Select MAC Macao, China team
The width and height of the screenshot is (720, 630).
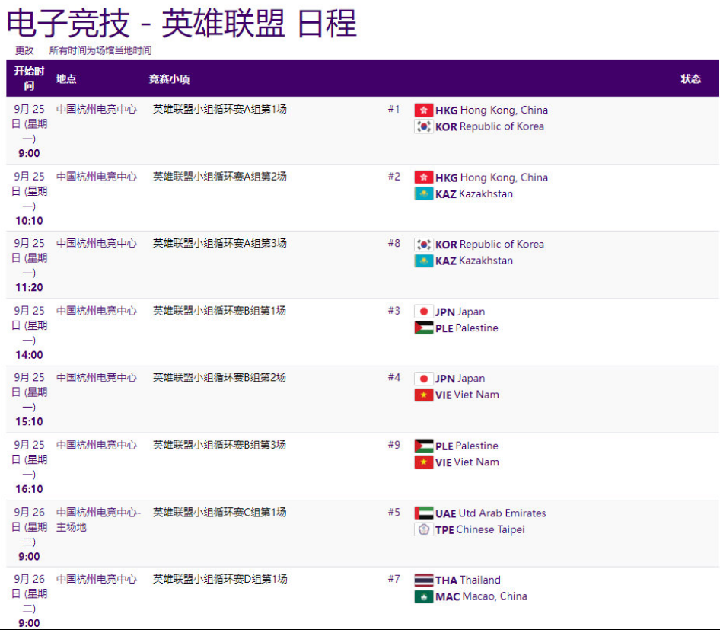tap(481, 596)
